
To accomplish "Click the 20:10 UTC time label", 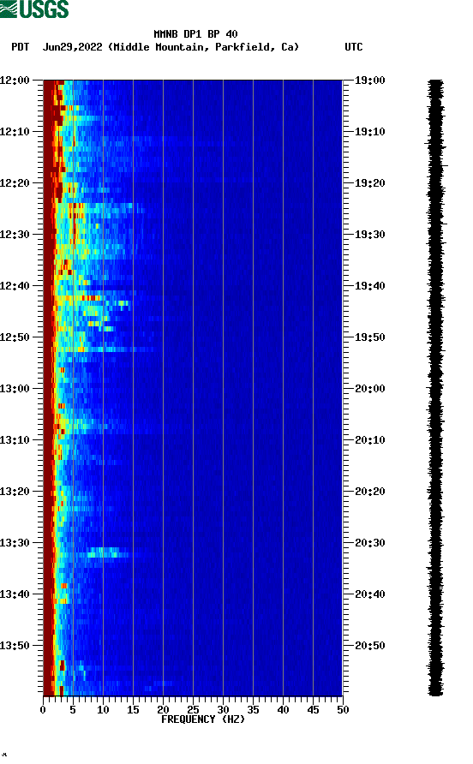I will [369, 440].
